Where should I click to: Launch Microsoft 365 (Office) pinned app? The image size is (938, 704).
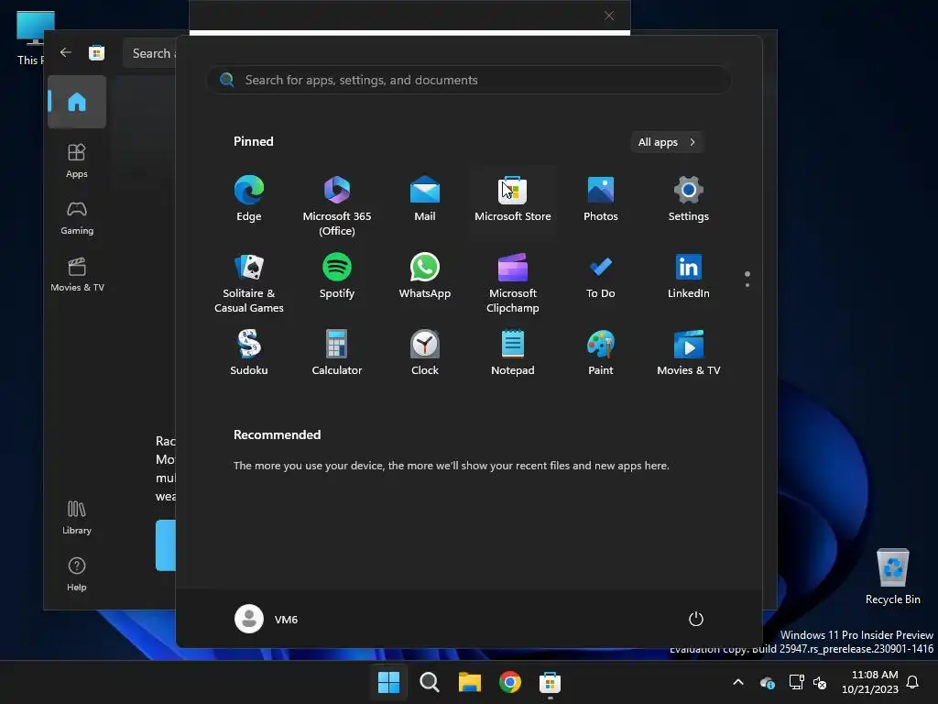coord(337,205)
